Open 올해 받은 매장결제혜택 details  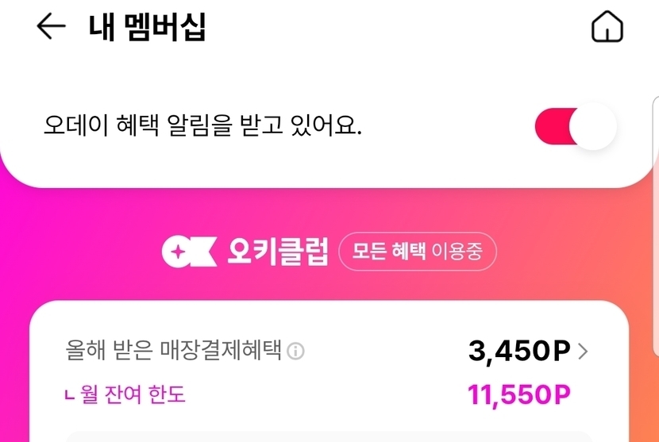click(174, 351)
